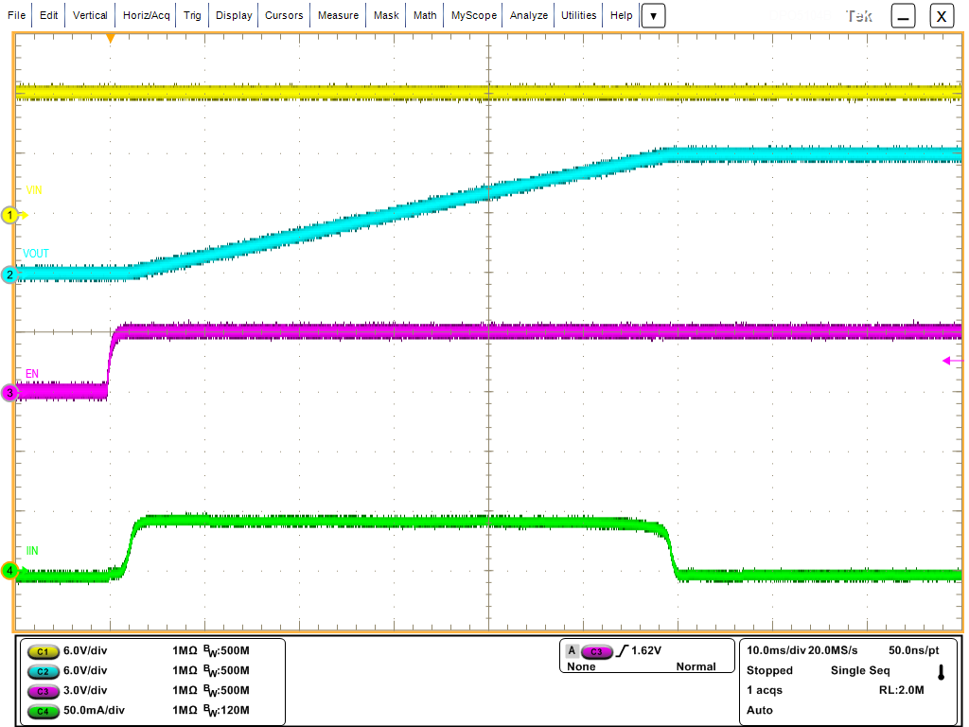Open settings for channel C2 badge

point(45,671)
